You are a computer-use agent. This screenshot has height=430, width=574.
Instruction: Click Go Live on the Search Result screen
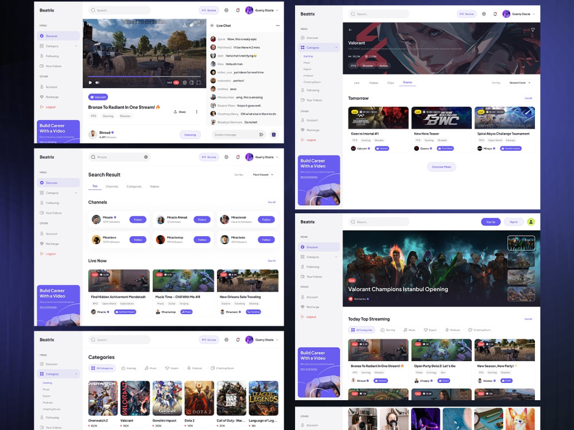pos(209,157)
